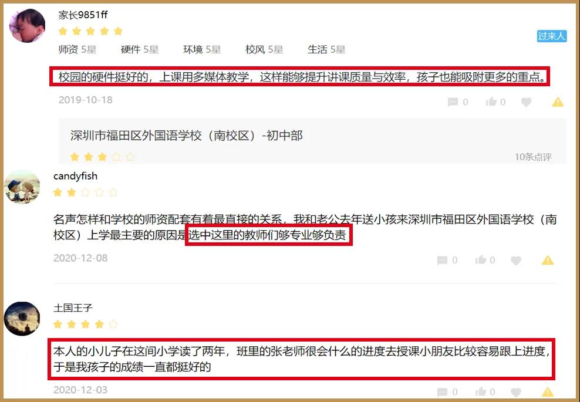580x402 pixels.
Task: Open comment icon on 土国王子 review
Action: point(442,391)
